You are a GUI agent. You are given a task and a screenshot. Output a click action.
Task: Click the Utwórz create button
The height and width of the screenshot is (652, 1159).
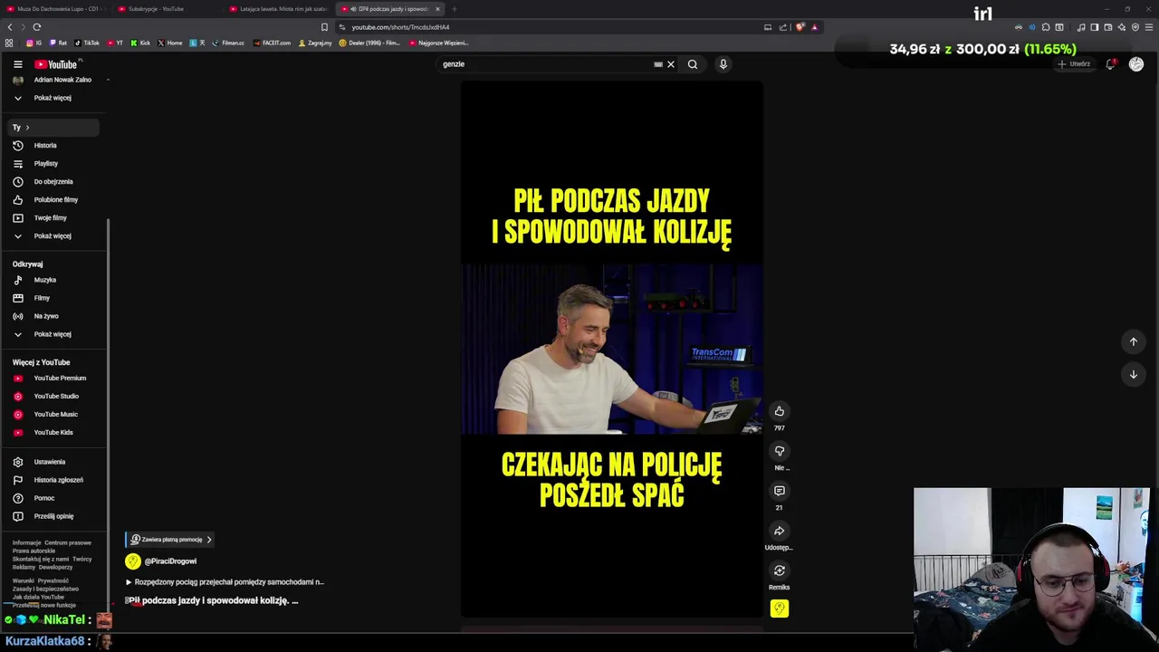tap(1074, 64)
